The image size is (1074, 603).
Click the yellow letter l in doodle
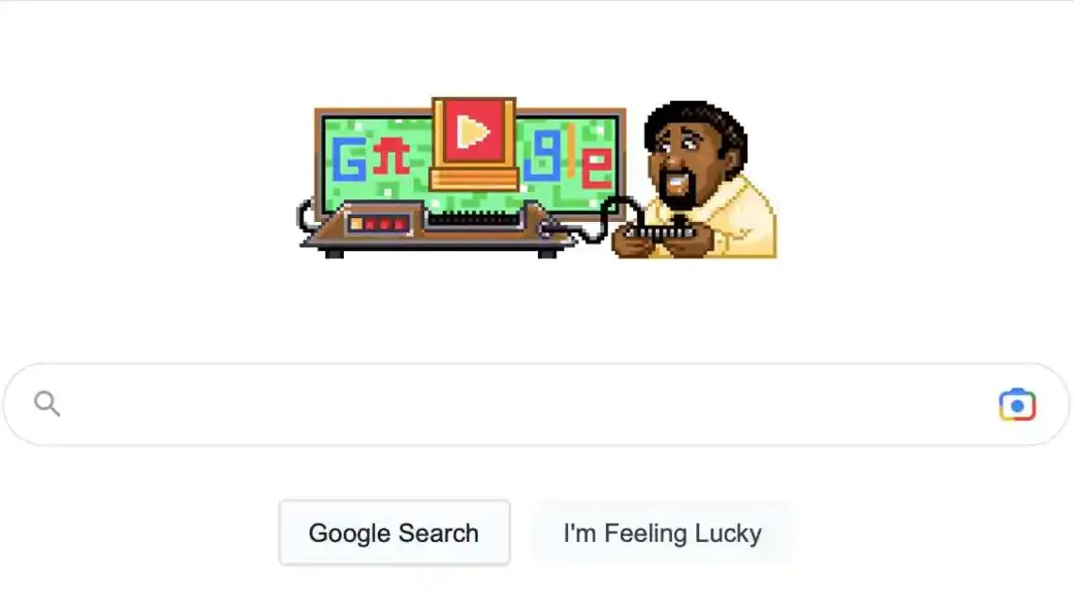tap(569, 151)
